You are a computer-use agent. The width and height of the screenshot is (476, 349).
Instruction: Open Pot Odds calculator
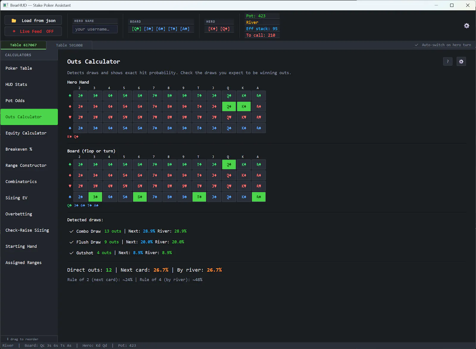pos(29,101)
